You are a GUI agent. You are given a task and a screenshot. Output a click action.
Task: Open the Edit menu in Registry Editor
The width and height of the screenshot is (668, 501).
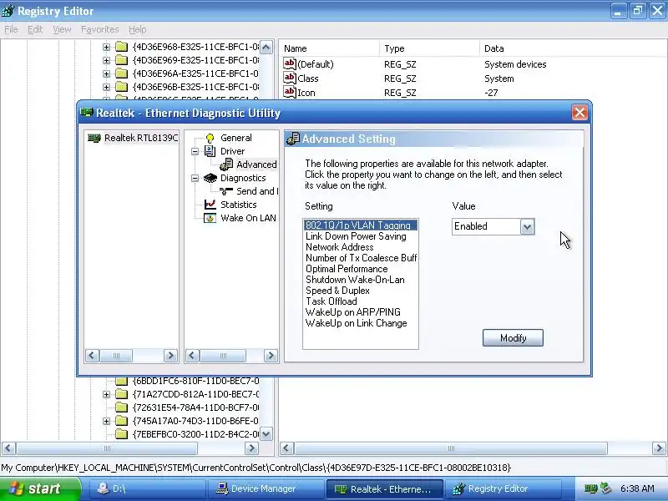(35, 29)
